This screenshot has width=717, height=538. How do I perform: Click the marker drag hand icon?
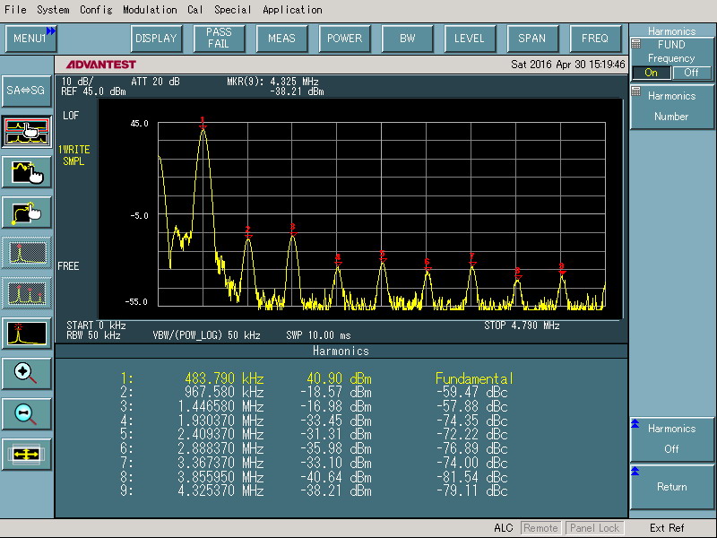coord(26,212)
